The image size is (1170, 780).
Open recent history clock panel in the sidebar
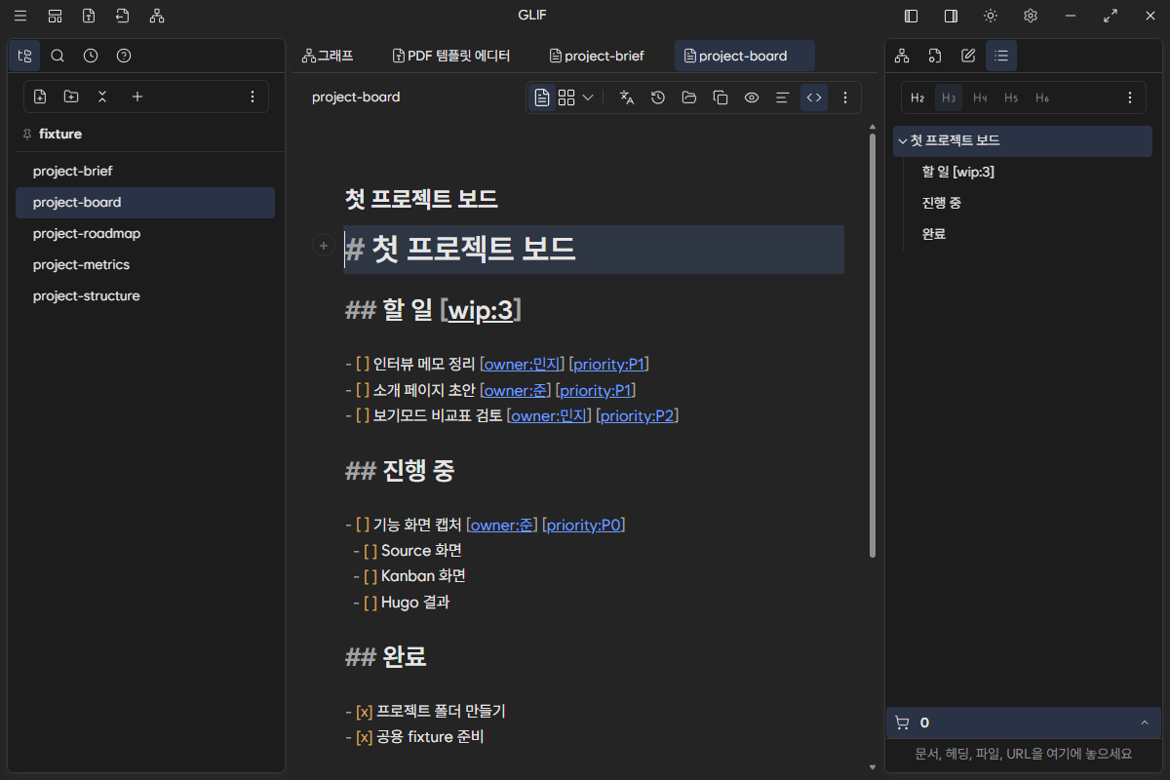tap(91, 56)
